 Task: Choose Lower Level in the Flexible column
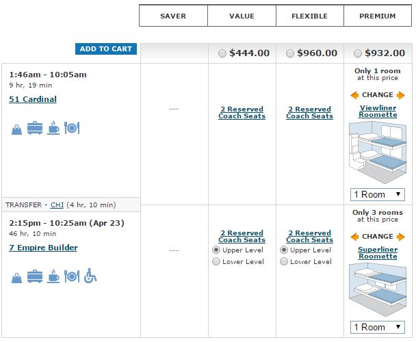[285, 261]
